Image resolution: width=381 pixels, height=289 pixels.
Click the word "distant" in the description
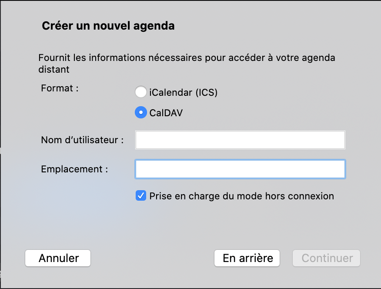[x=54, y=69]
